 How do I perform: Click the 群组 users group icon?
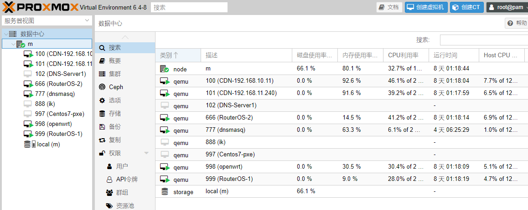pyautogui.click(x=109, y=193)
